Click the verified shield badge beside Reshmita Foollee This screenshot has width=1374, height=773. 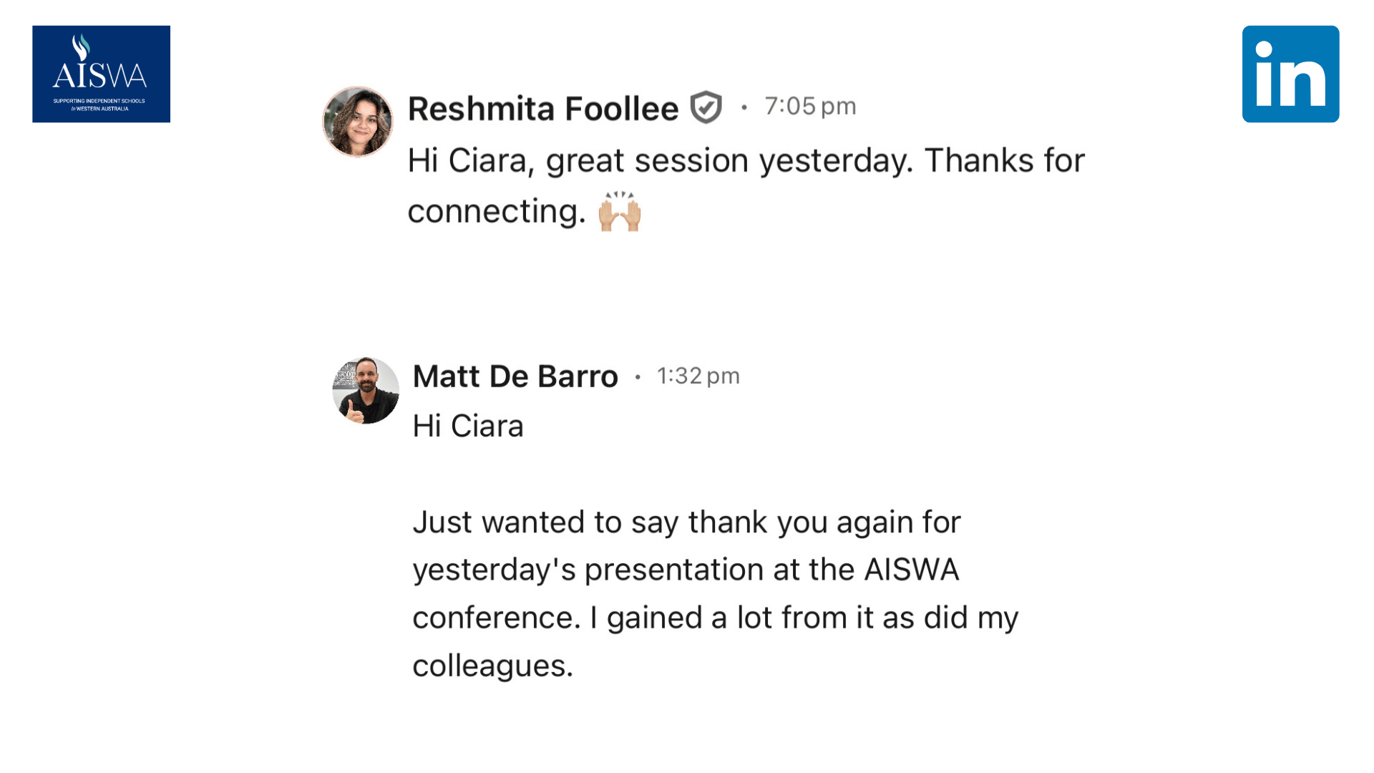pos(706,107)
